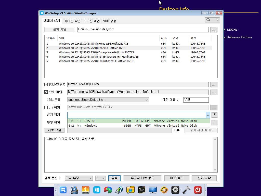Screen dimensions: 261x196
Task: Click the 검색 search button
Action: click(x=114, y=178)
